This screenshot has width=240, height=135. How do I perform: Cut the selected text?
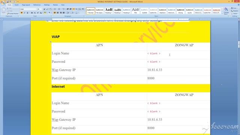[9, 8]
